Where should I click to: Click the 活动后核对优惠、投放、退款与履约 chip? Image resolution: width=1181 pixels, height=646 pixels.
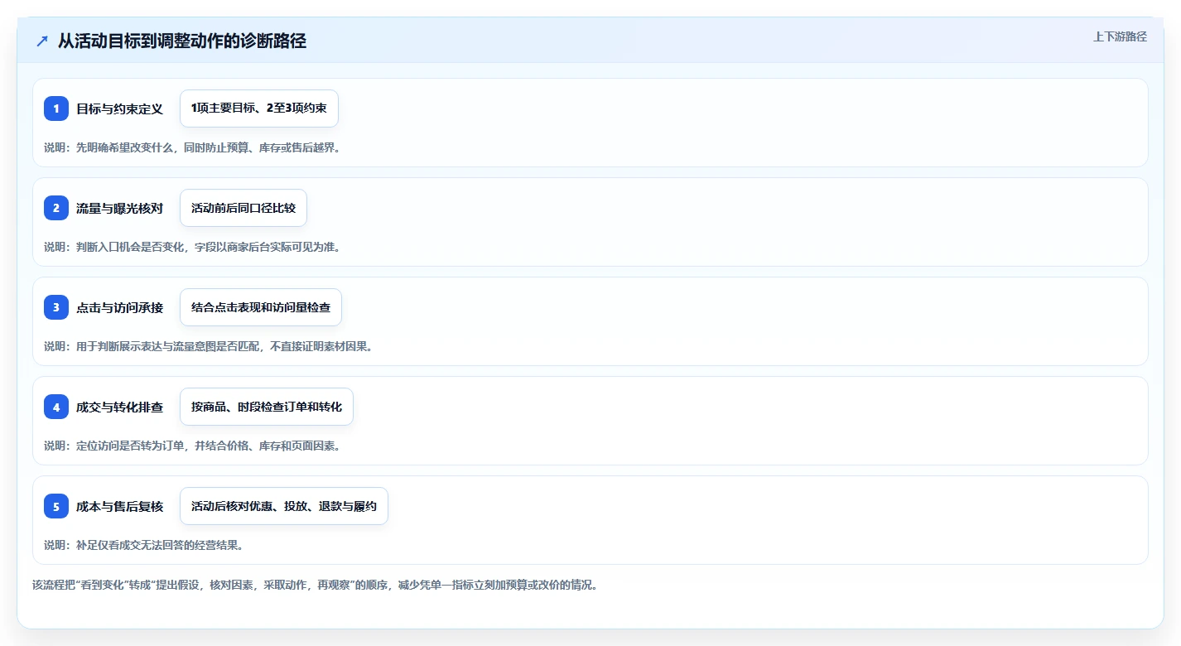coord(284,506)
